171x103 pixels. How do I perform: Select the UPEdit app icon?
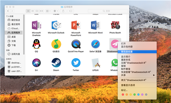[x=96, y=63]
